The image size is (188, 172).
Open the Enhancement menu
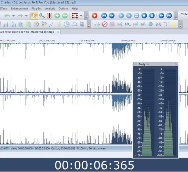[x=19, y=9]
